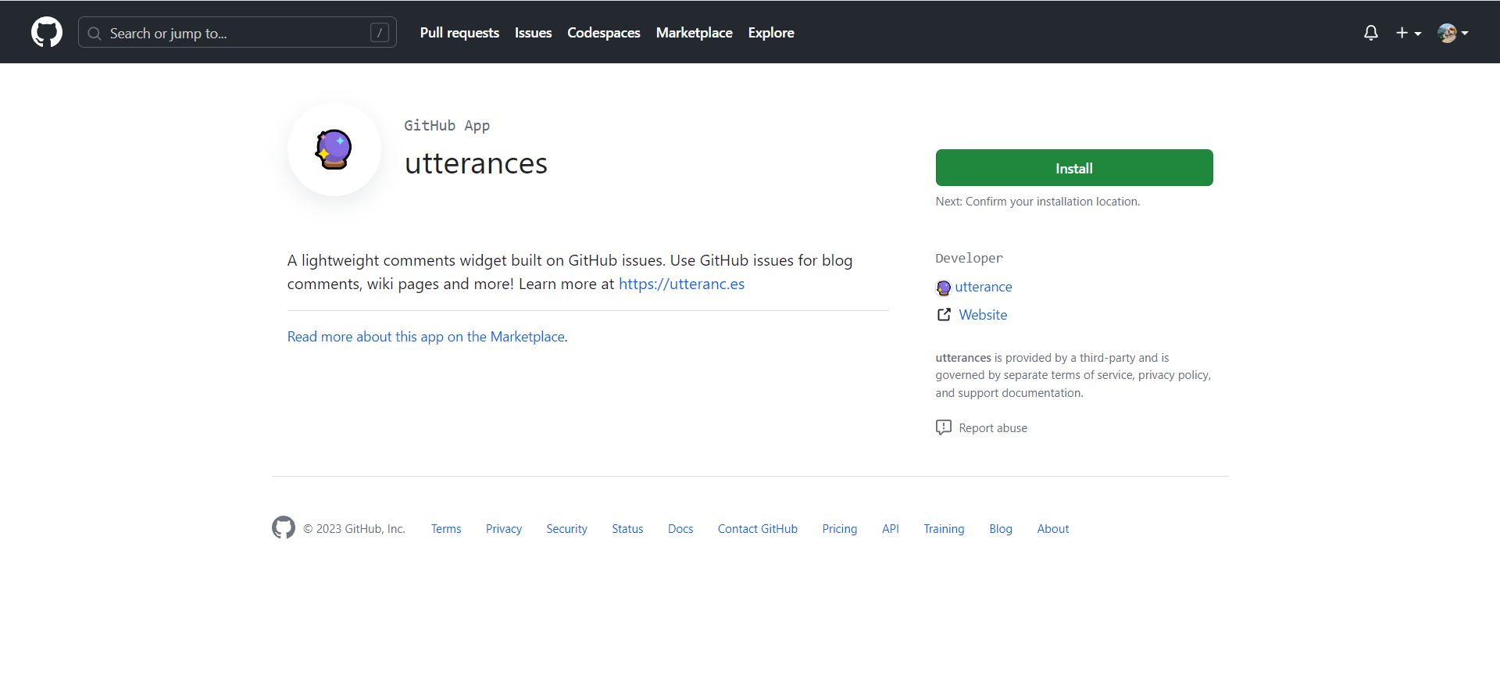Open Codespaces in navigation
This screenshot has height=697, width=1500.
click(x=604, y=33)
